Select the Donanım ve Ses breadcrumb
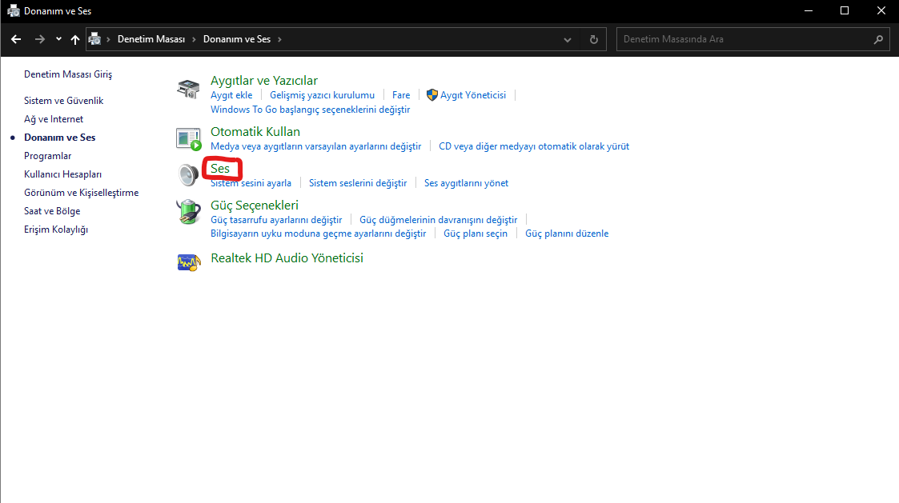The width and height of the screenshot is (899, 503). pyautogui.click(x=237, y=39)
